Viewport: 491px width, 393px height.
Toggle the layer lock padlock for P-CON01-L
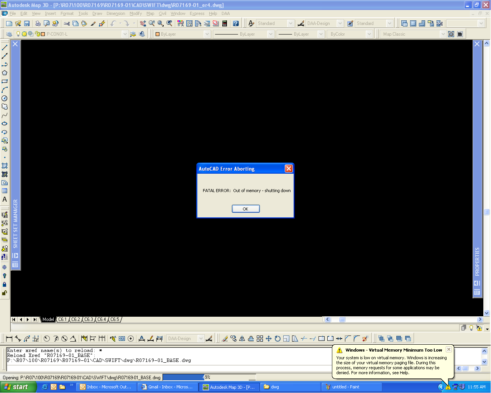click(x=37, y=34)
